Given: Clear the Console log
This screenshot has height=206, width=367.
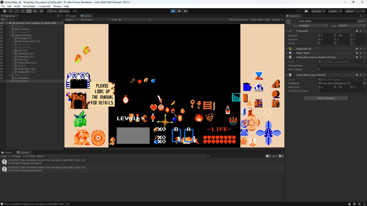Looking at the screenshot, I should pos(4,156).
